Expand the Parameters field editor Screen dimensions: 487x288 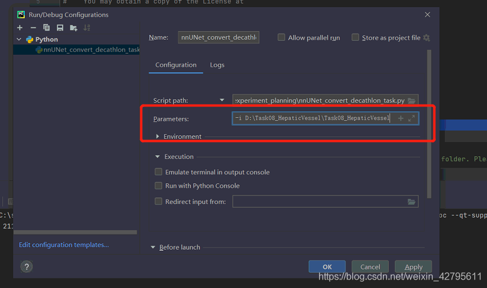pos(412,118)
